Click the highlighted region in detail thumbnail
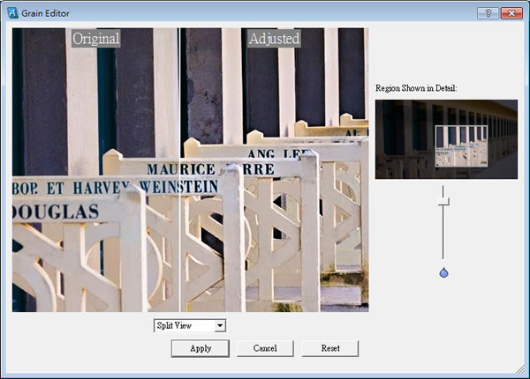The image size is (530, 379). (x=461, y=146)
